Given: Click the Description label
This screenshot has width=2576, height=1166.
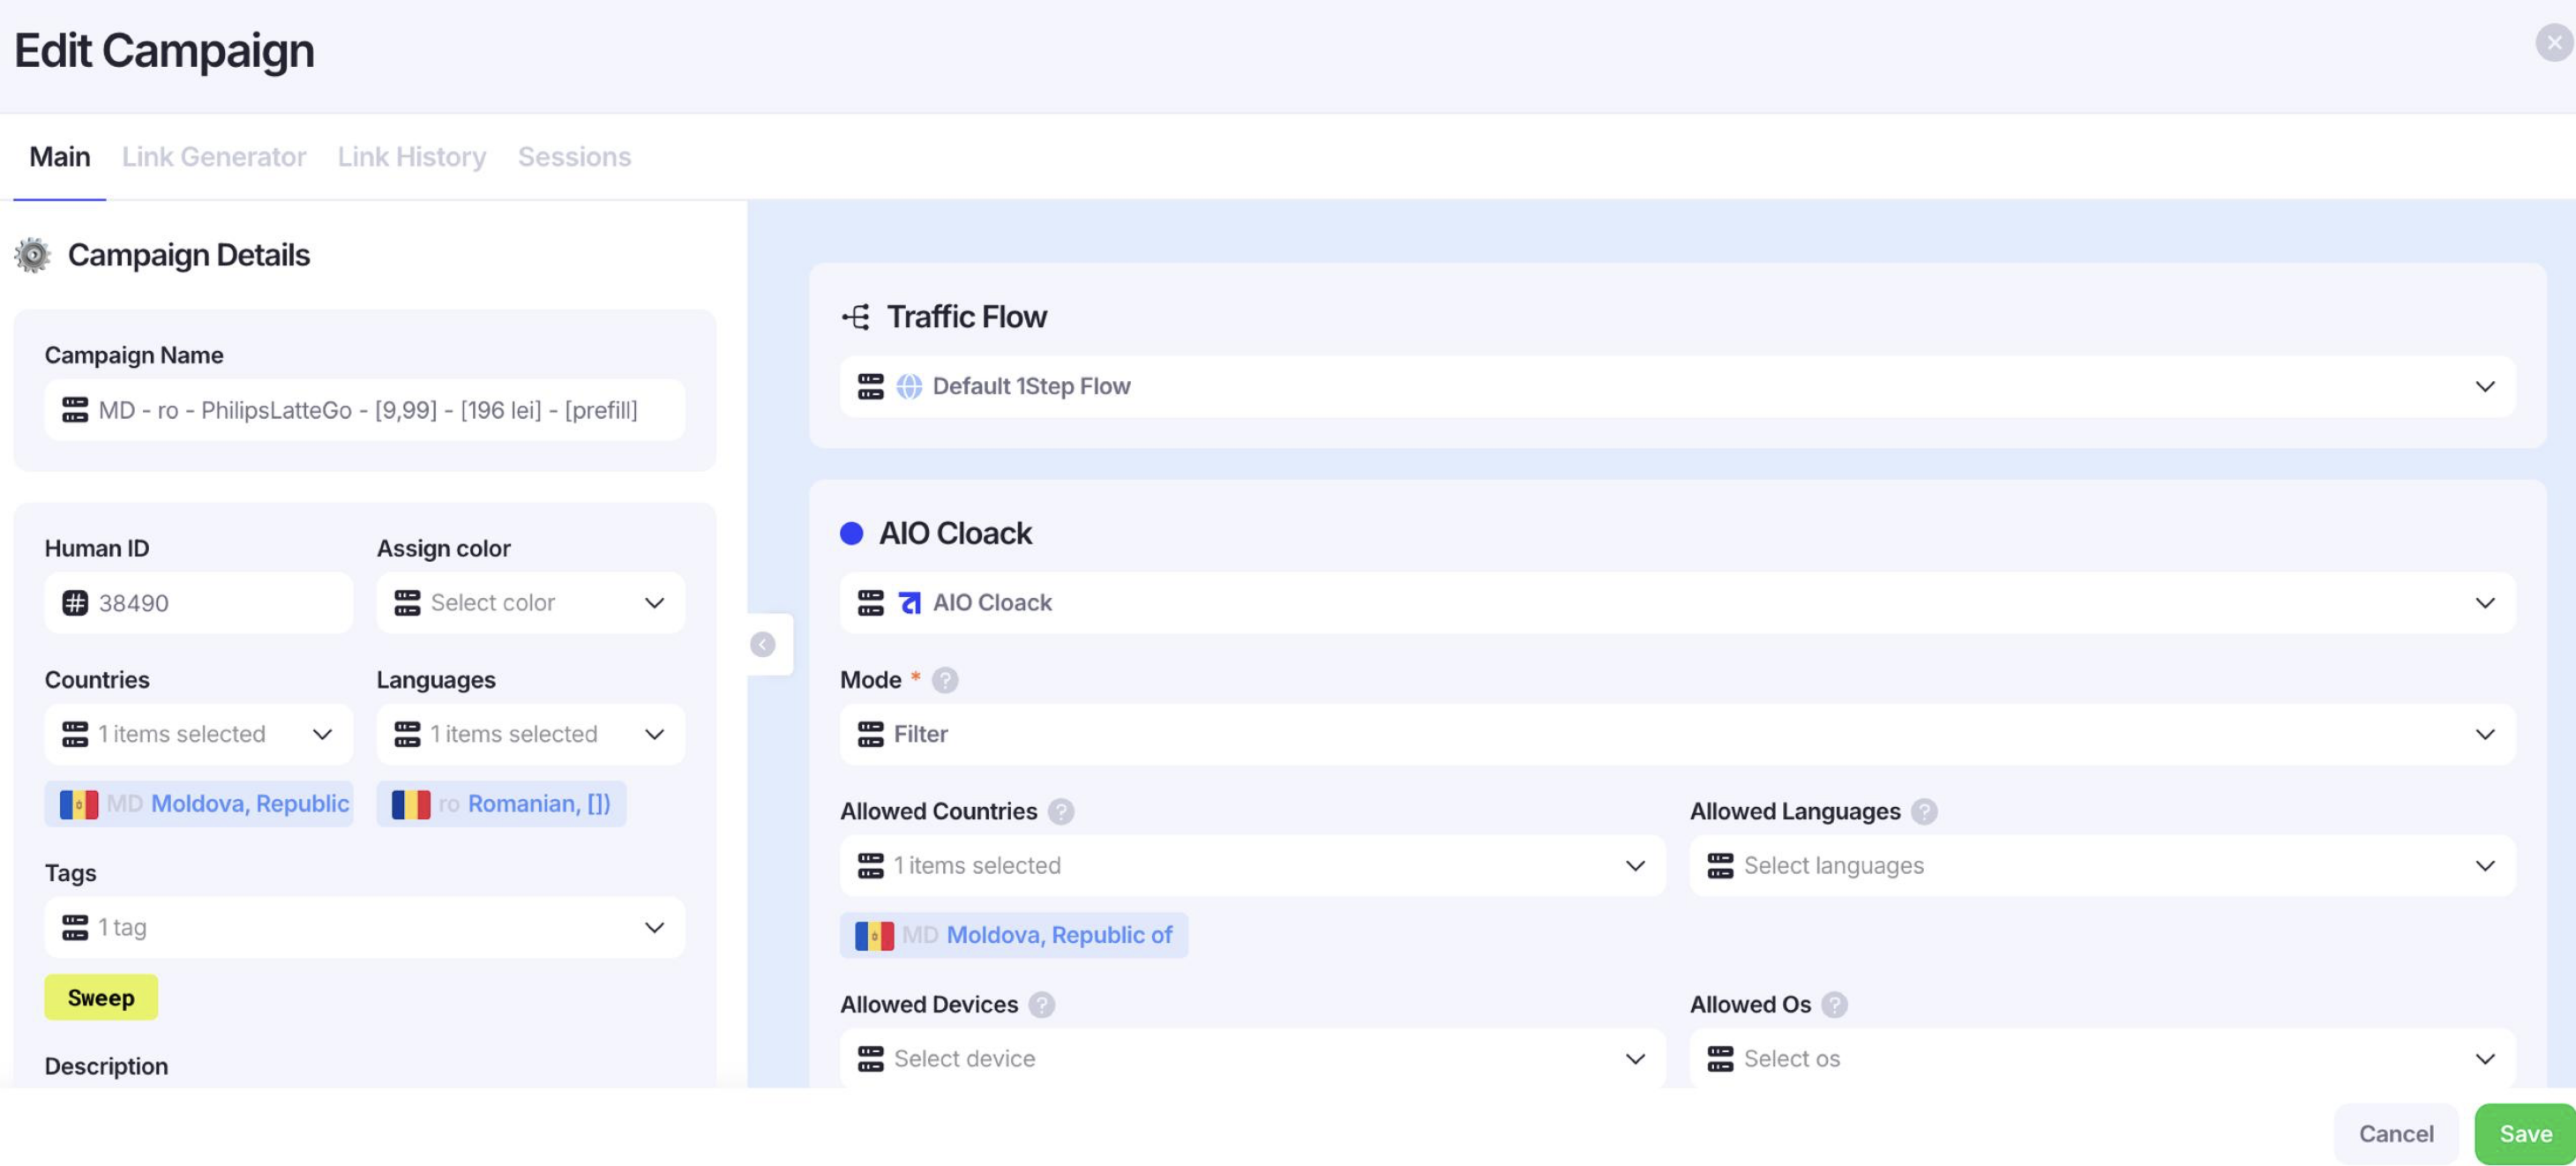Looking at the screenshot, I should point(106,1067).
